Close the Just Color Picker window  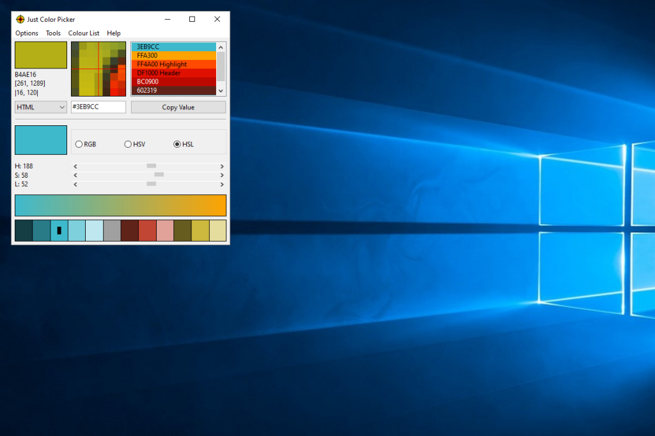217,19
